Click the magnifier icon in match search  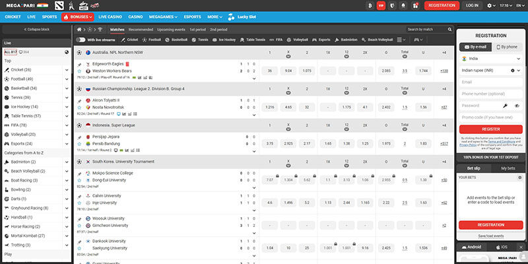(449, 30)
